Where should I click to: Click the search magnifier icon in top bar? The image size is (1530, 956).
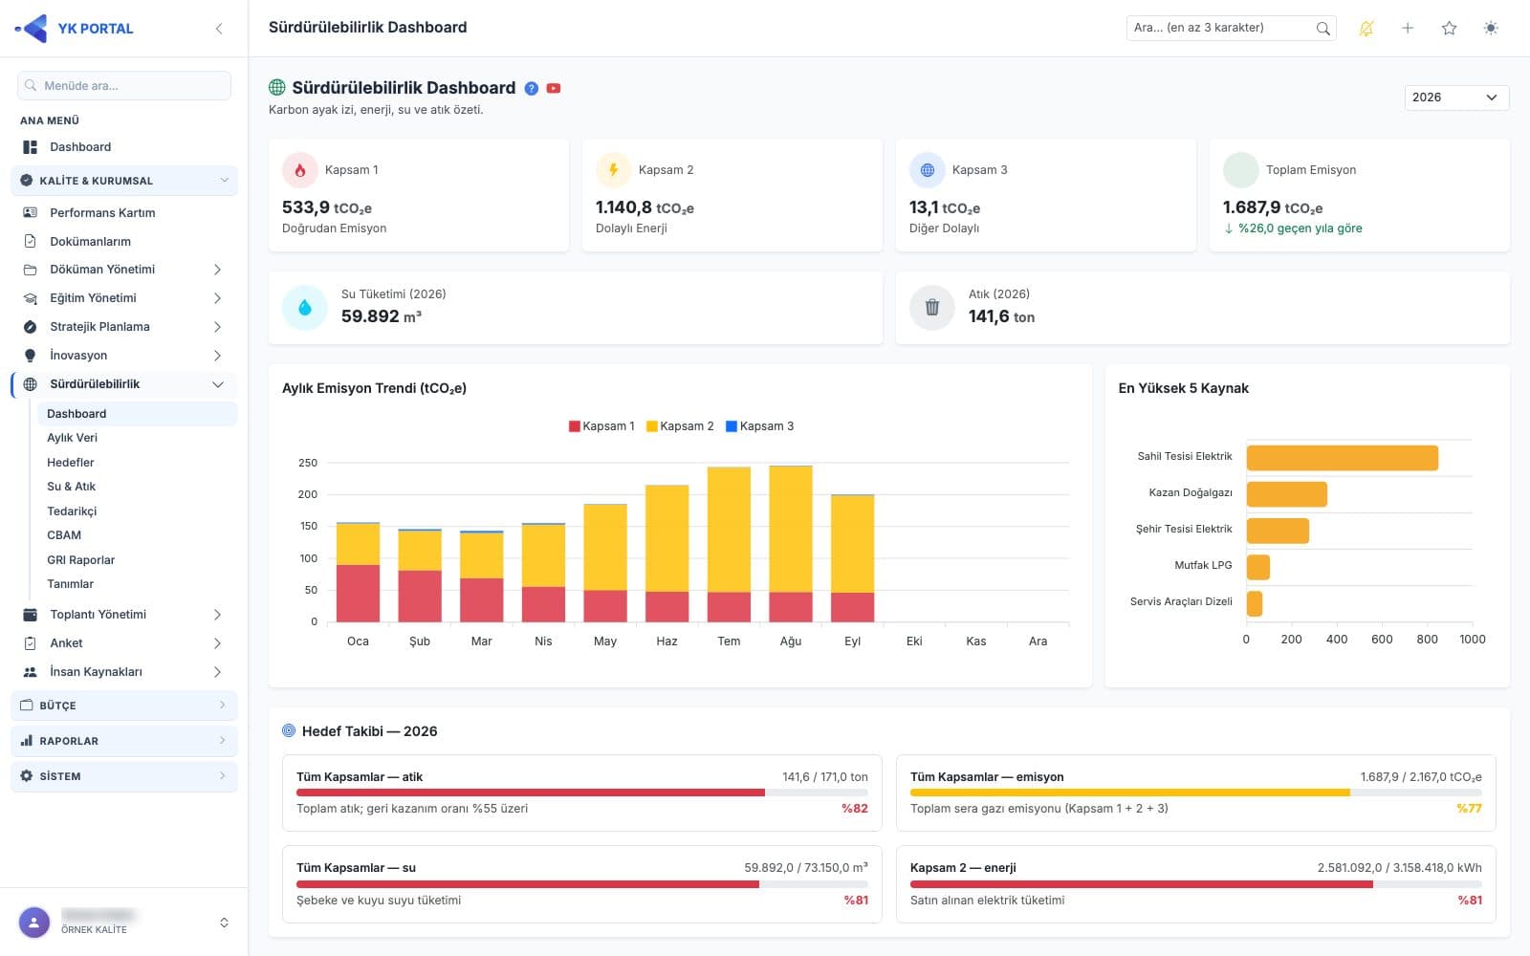[1322, 29]
